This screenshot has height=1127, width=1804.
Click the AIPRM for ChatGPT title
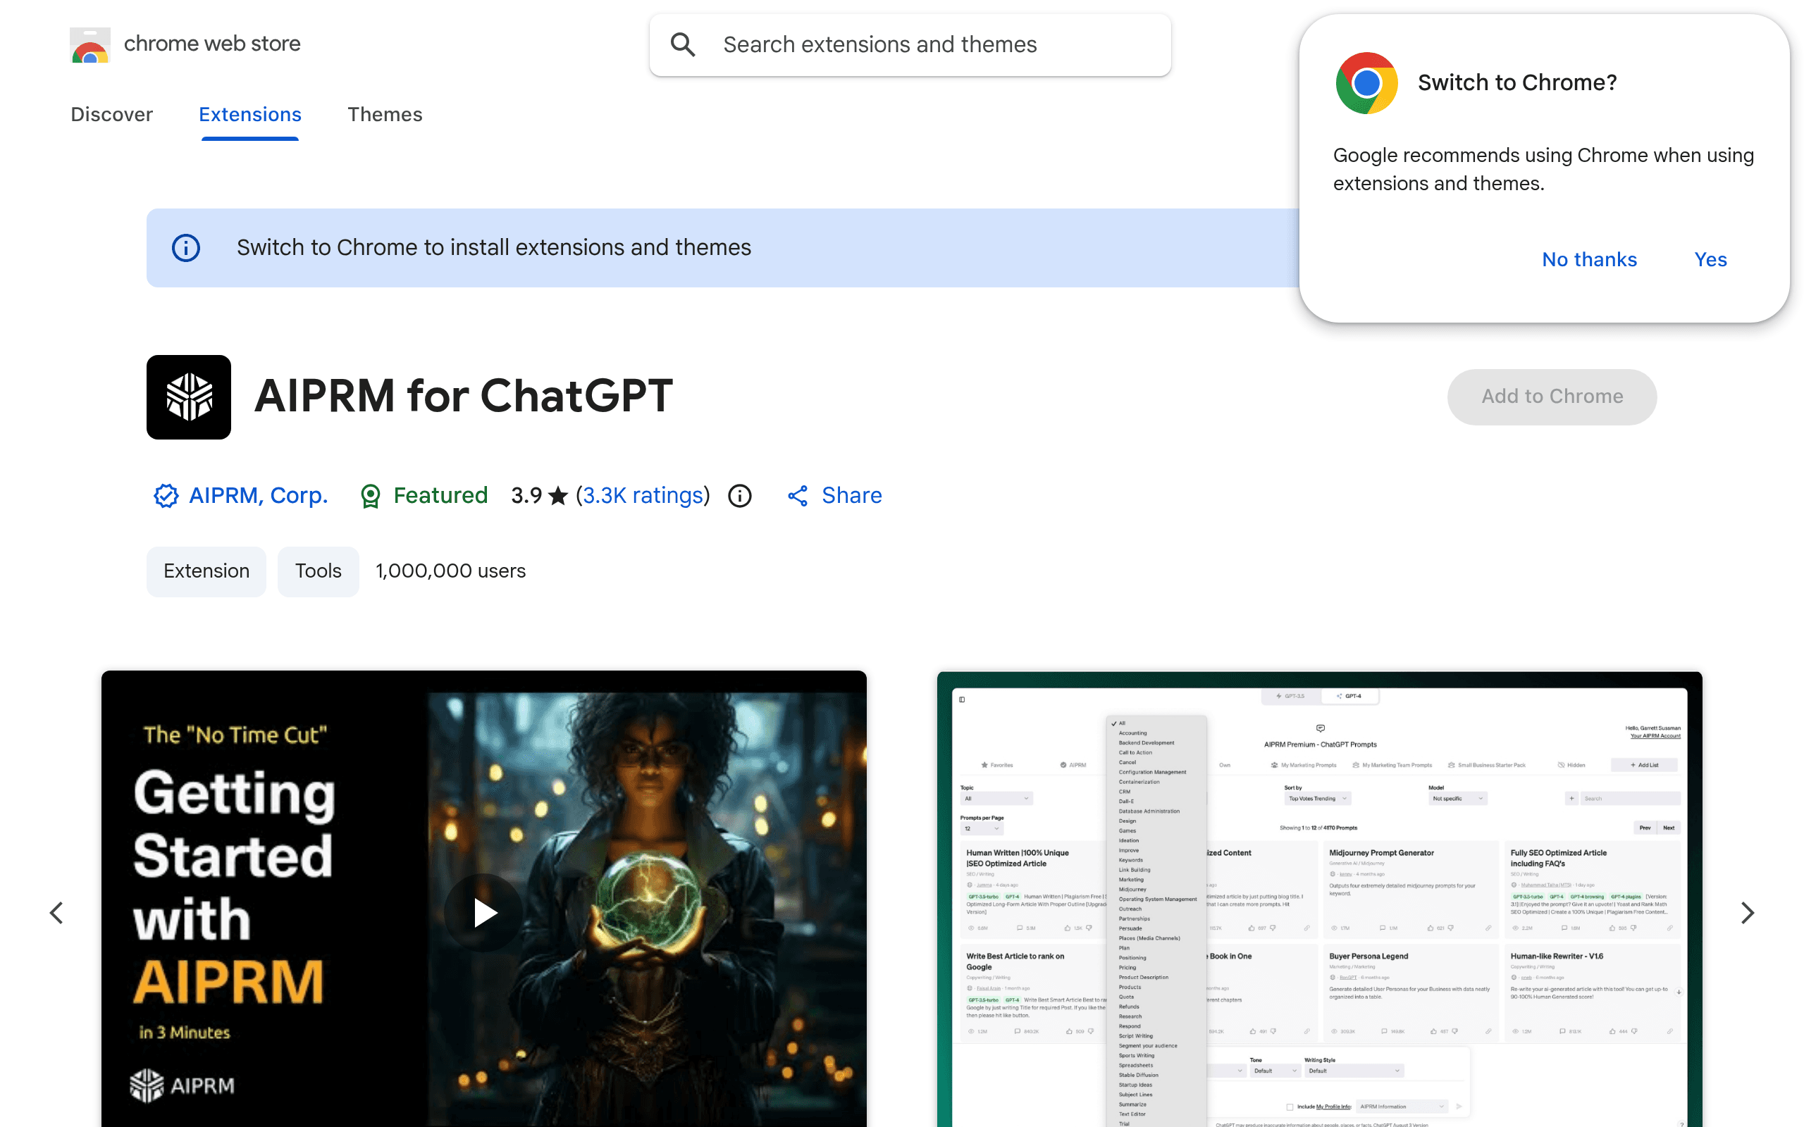464,396
